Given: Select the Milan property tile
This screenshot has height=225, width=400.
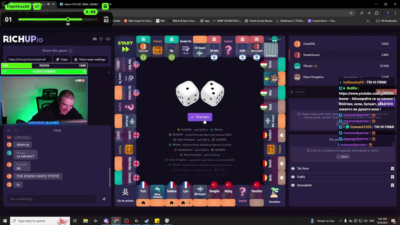Looking at the screenshot, I should (x=275, y=93).
